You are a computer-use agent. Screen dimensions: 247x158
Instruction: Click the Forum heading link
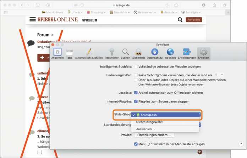click(43, 35)
